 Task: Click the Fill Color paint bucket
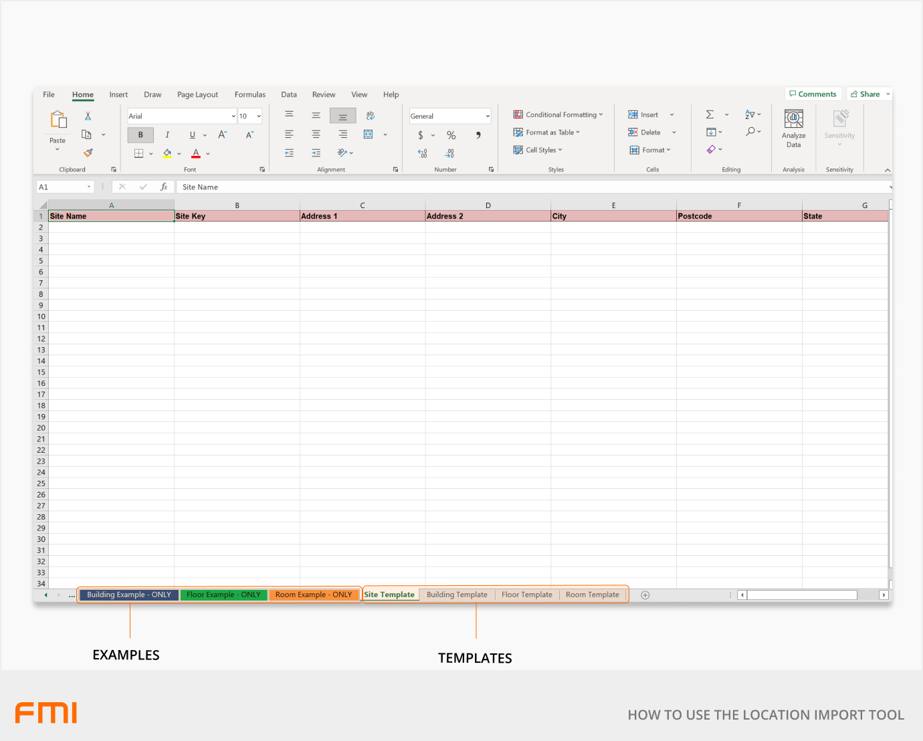167,153
